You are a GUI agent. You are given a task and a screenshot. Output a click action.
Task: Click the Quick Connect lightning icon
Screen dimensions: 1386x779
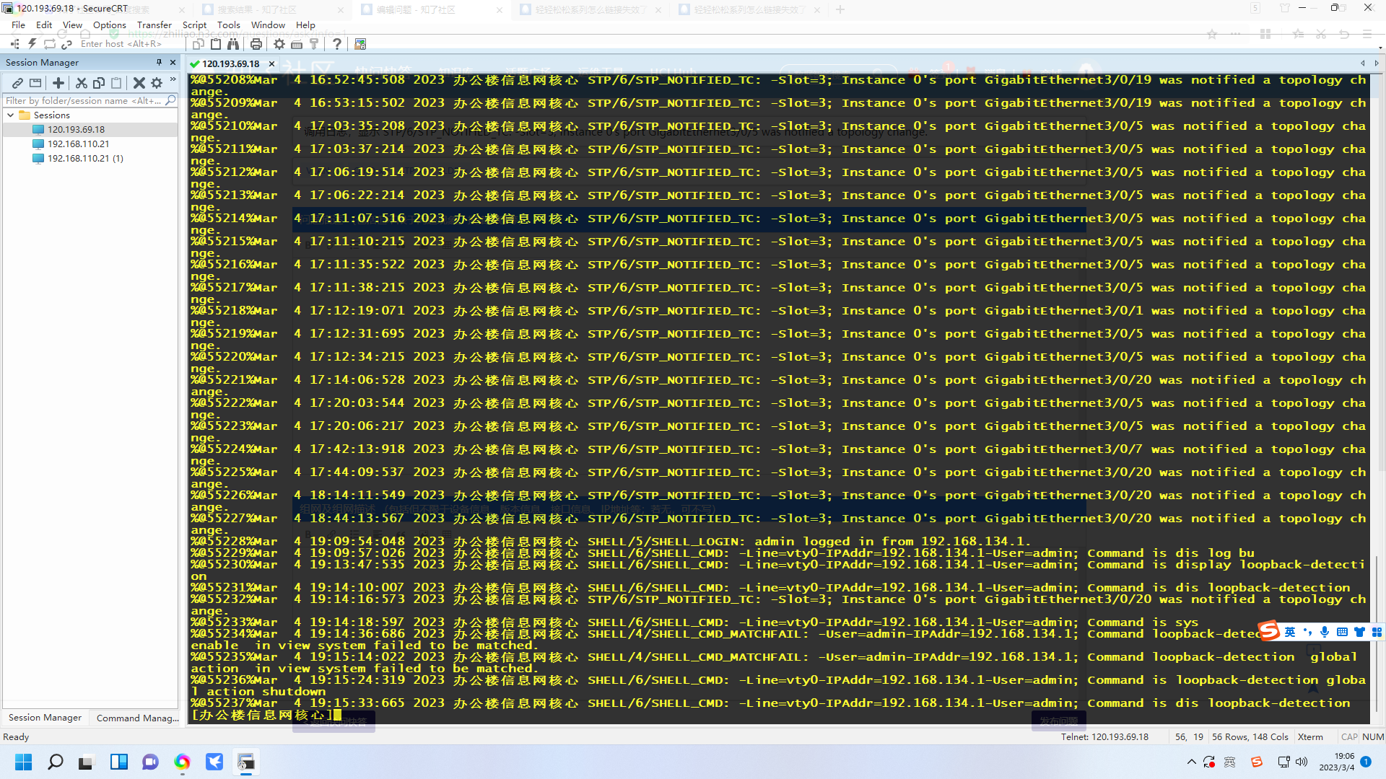tap(32, 44)
